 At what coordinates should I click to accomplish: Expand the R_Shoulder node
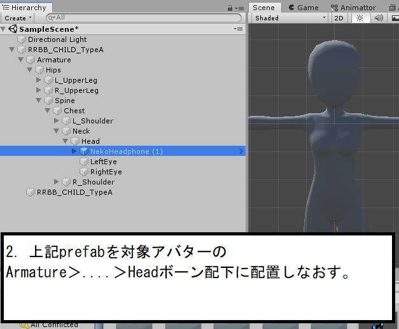(57, 181)
